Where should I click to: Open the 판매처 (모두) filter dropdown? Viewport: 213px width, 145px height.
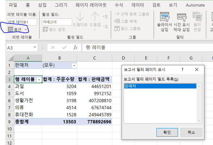click(74, 66)
